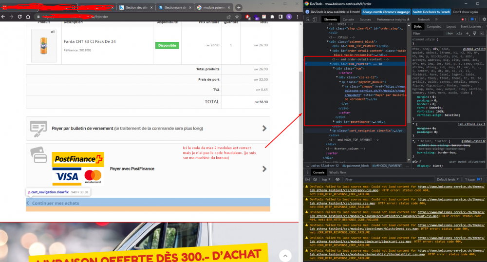The height and width of the screenshot is (262, 487).
Task: Open the Sources tab
Action: [365, 19]
